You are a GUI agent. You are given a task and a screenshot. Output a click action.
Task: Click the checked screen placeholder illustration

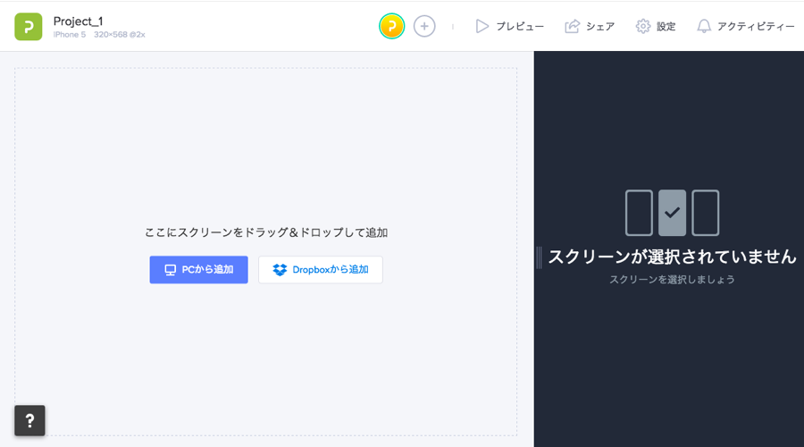point(672,213)
